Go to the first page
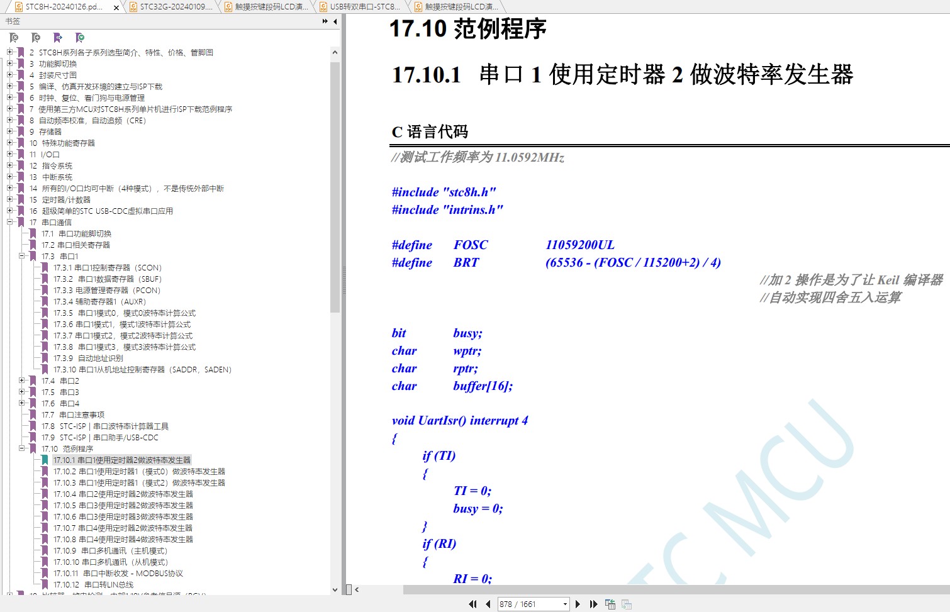The image size is (950, 612). pyautogui.click(x=472, y=604)
